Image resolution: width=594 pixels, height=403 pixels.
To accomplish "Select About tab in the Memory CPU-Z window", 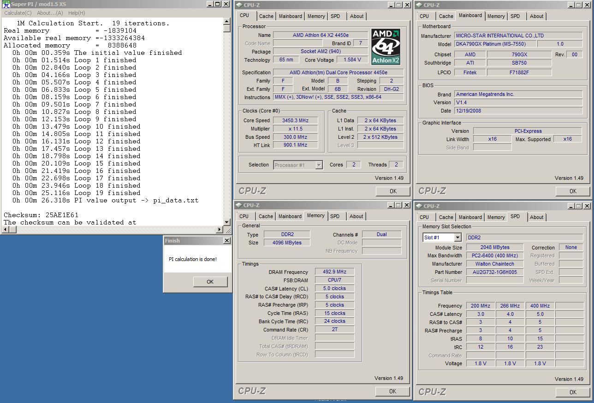I will coord(356,216).
